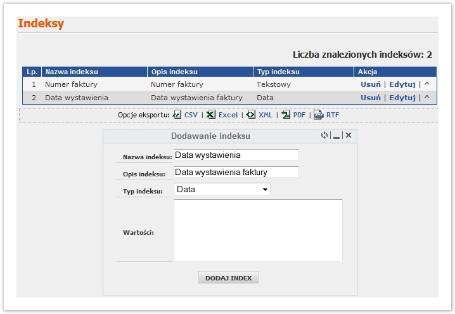Edit the Numer faktury index
The width and height of the screenshot is (455, 314).
(402, 84)
